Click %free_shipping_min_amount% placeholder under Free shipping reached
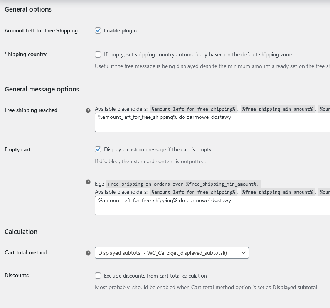 (278, 109)
